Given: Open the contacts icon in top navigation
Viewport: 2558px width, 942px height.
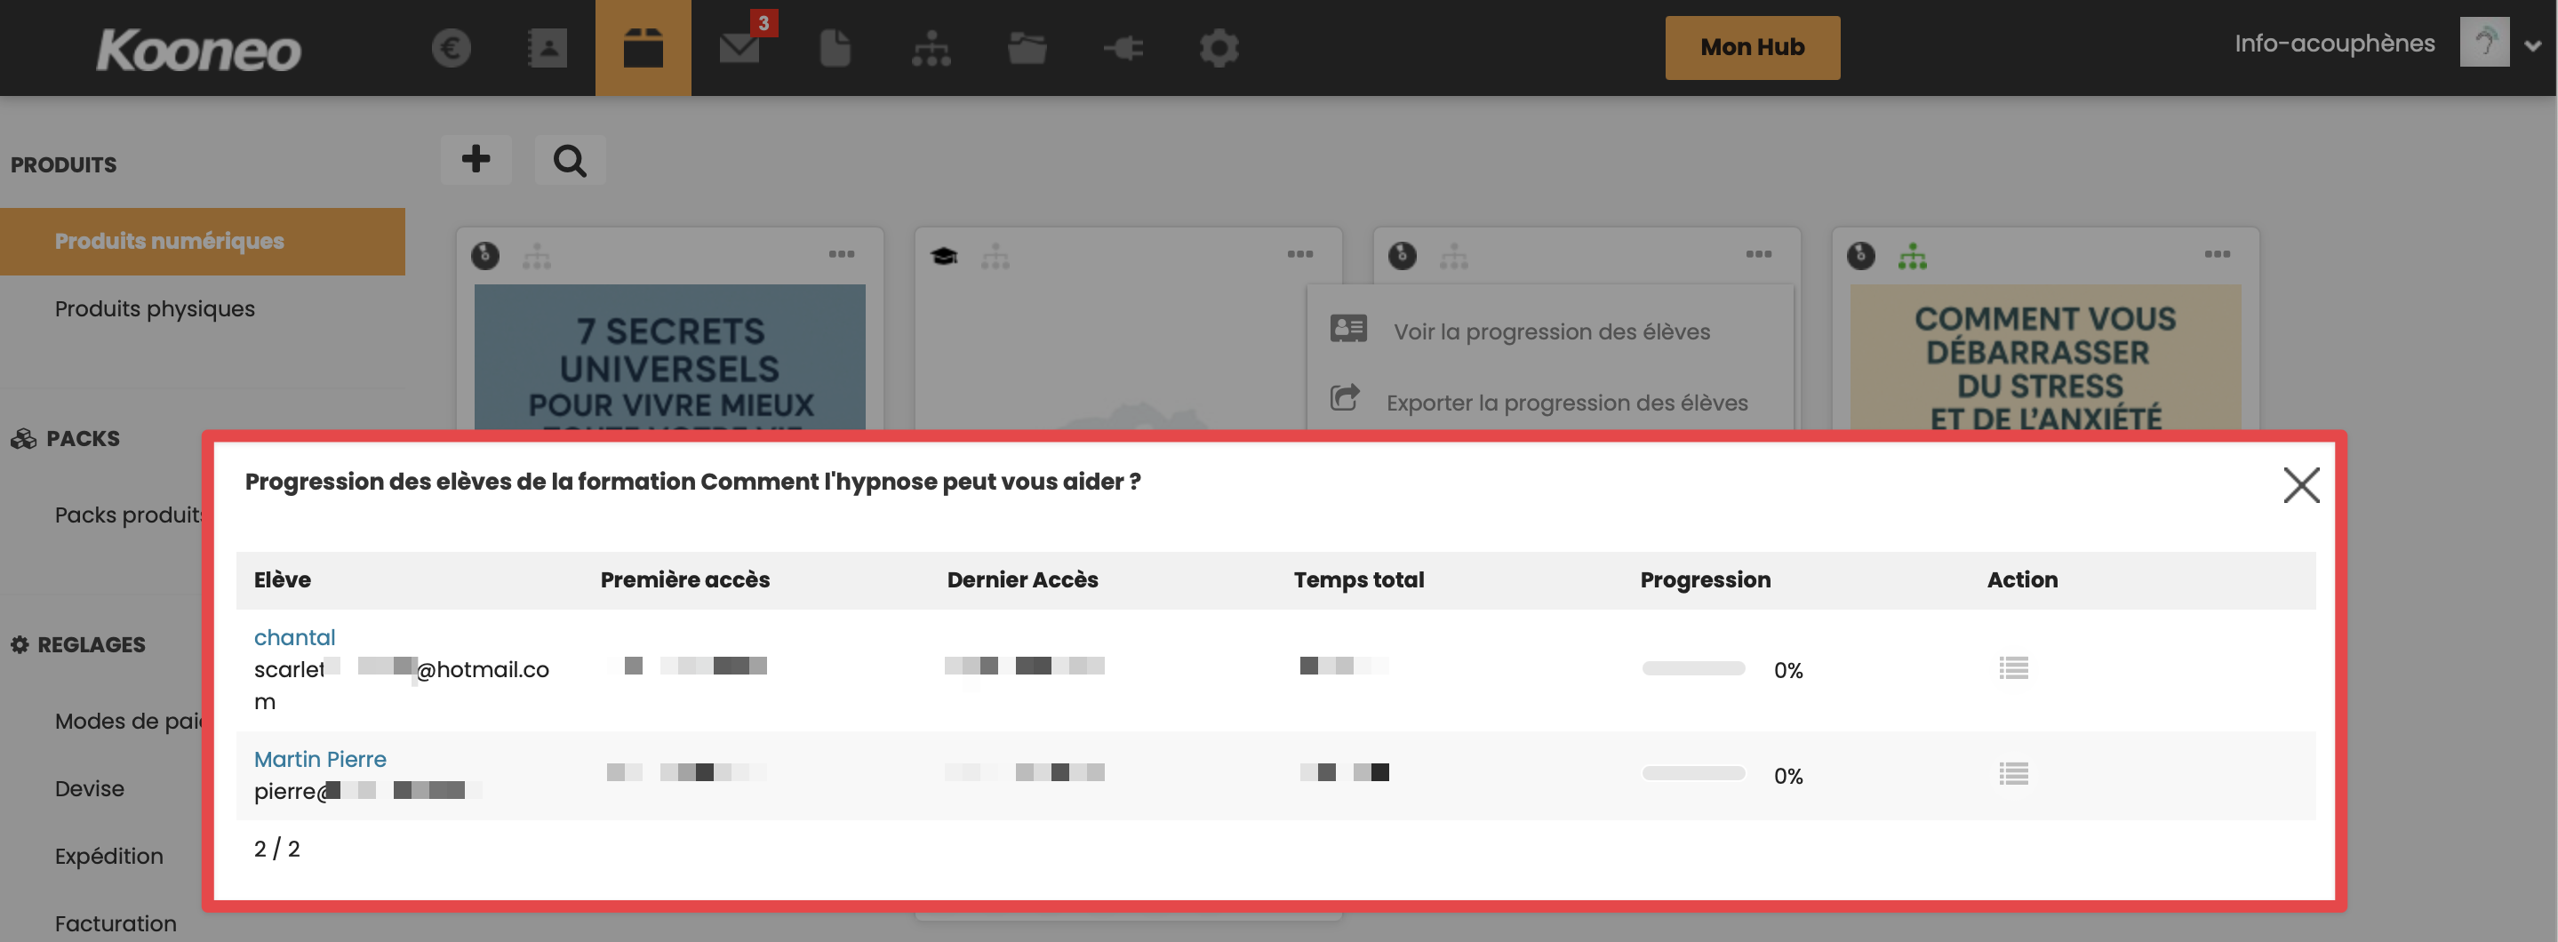Looking at the screenshot, I should (546, 48).
